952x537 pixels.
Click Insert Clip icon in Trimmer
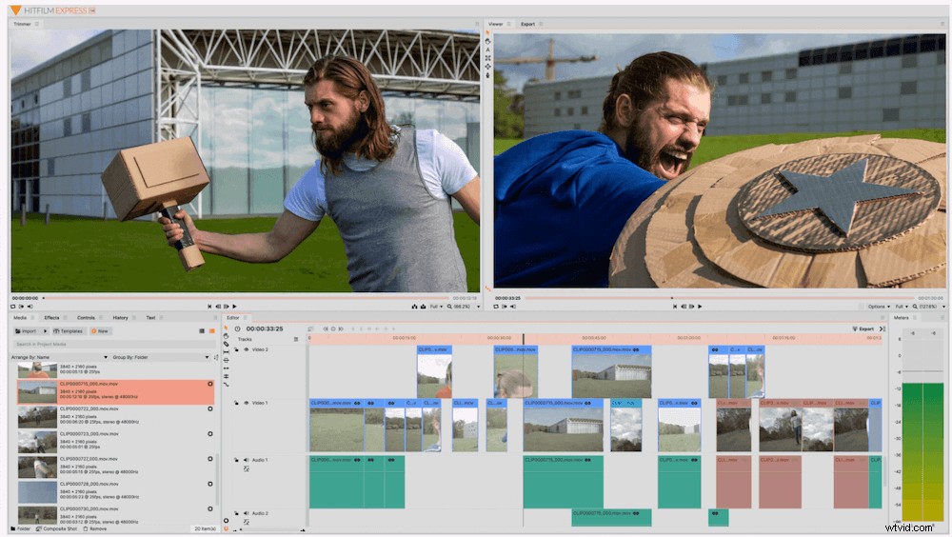pyautogui.click(x=415, y=307)
